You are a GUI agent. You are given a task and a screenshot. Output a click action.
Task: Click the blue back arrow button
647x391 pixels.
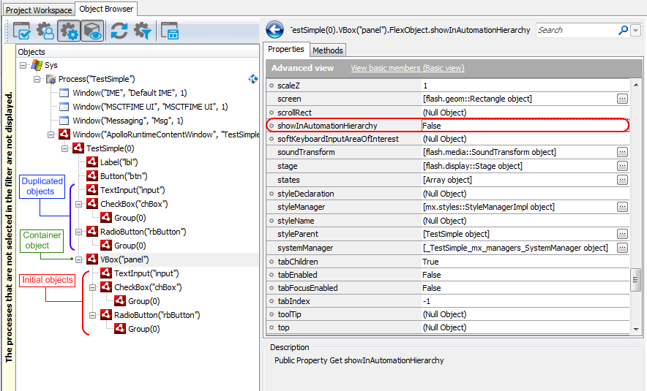pos(274,30)
